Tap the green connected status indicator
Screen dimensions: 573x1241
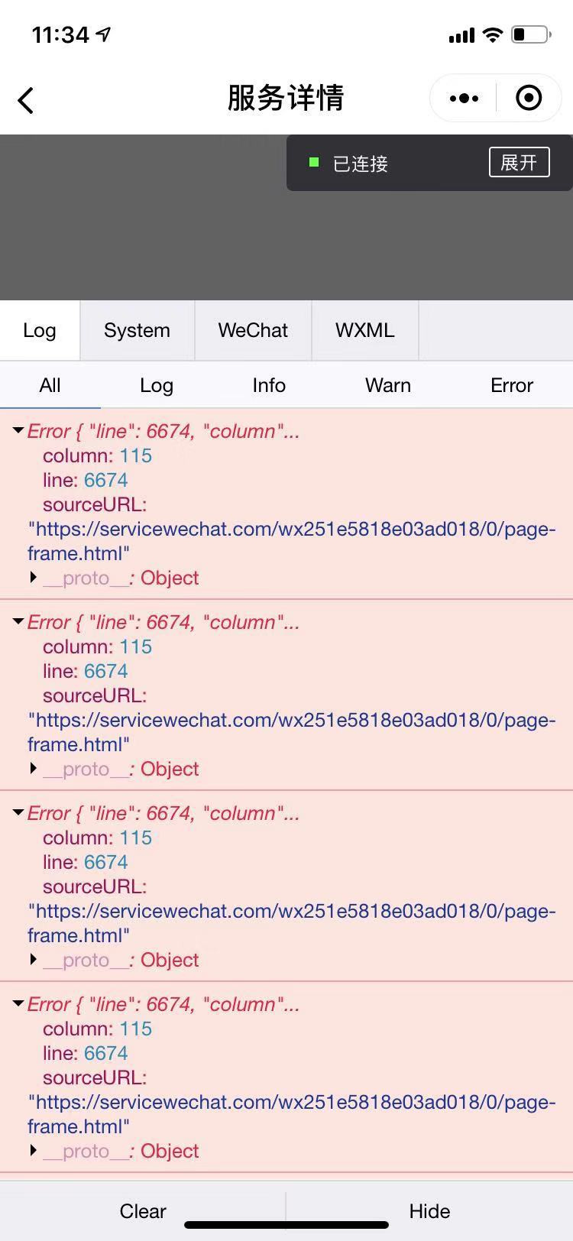point(313,162)
